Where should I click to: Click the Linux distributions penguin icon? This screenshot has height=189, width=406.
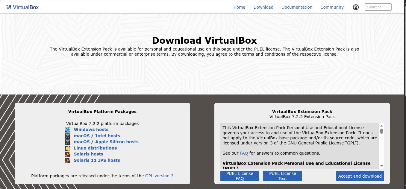(68, 148)
